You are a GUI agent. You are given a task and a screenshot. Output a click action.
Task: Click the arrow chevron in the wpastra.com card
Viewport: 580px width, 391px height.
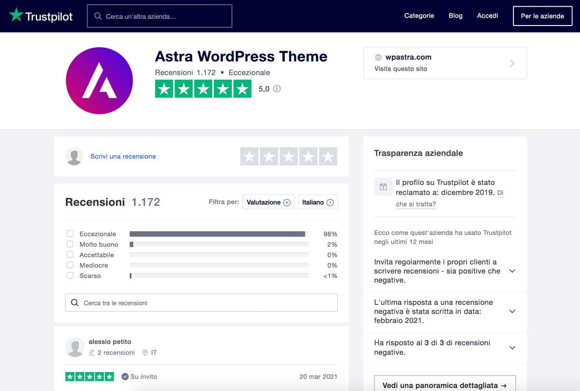[x=512, y=63]
